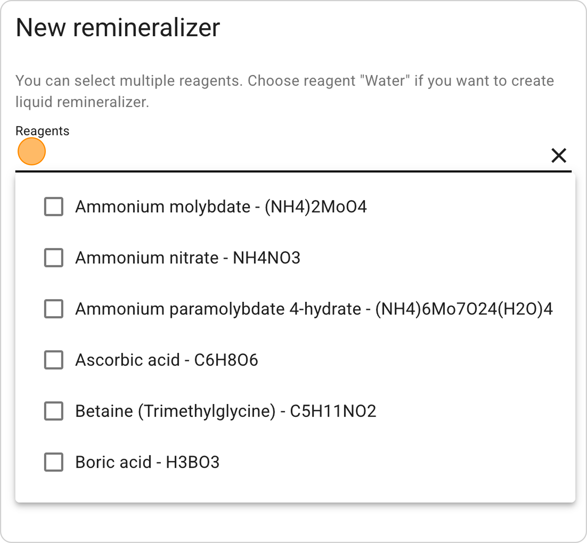Image resolution: width=587 pixels, height=543 pixels.
Task: Tick the Boric acid checkbox
Action: pyautogui.click(x=53, y=462)
